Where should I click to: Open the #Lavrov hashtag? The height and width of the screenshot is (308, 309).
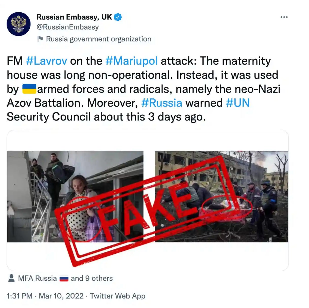[x=46, y=61]
